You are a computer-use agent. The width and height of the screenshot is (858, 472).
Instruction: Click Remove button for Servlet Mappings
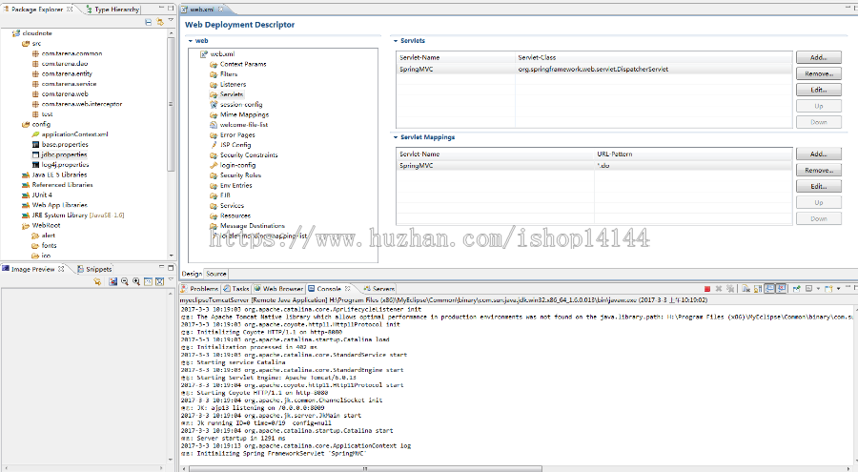[x=819, y=170]
